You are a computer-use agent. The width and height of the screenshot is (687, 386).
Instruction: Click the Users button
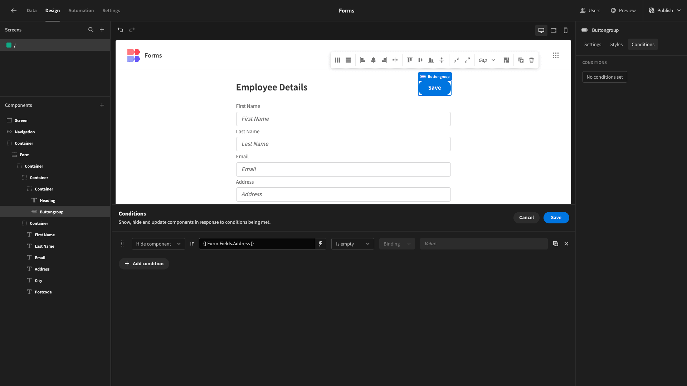pos(590,11)
